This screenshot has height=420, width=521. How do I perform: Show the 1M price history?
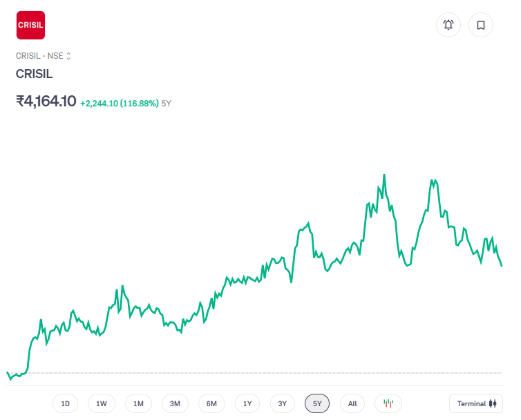pos(138,403)
